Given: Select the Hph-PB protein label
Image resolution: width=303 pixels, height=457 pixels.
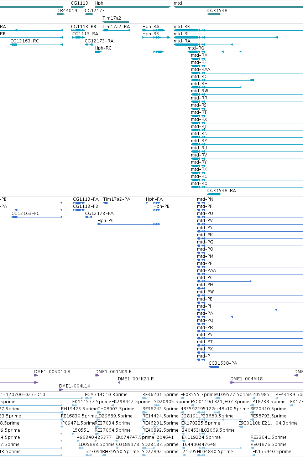Looking at the screenshot, I should tap(161, 206).
